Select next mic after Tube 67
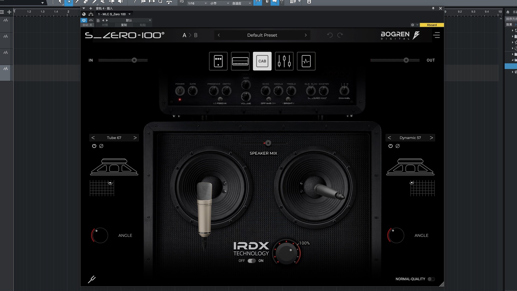517x291 pixels. click(135, 138)
